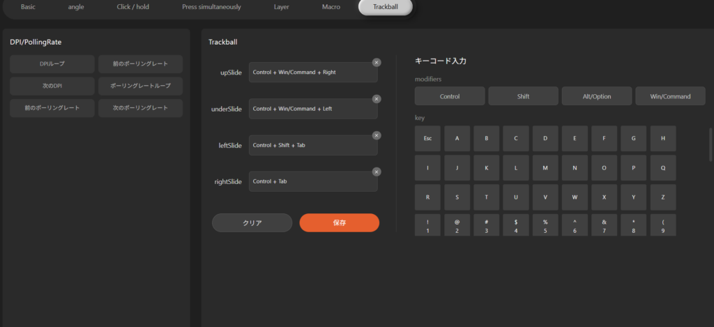Toggle the Control modifier
The height and width of the screenshot is (327, 714).
tap(450, 96)
